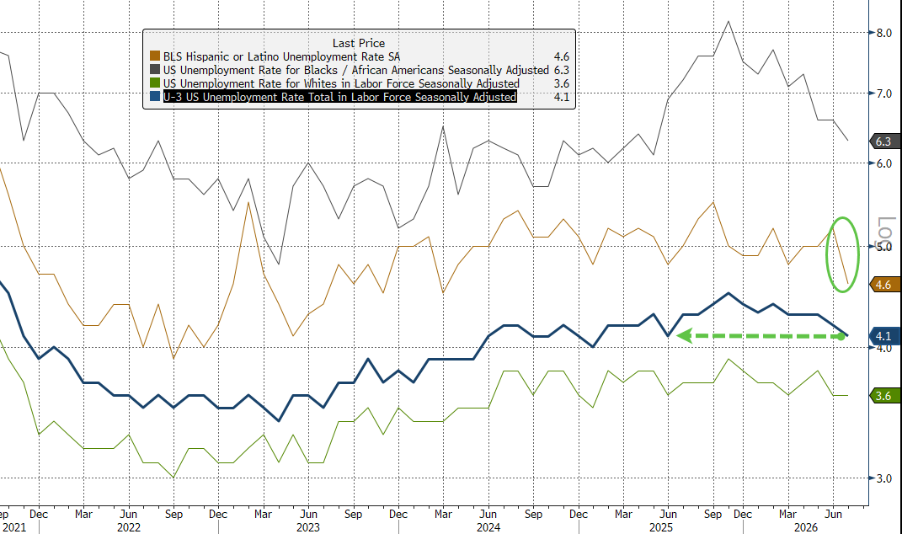This screenshot has width=902, height=534.
Task: Click the orange Hispanic or Latino legend swatch
Action: [155, 56]
